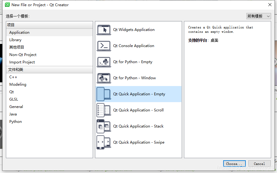Open the 所有模板 template filter dropdown
The image size is (277, 173).
[259, 16]
